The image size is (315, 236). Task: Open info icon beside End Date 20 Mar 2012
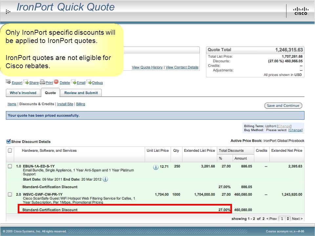(105, 179)
